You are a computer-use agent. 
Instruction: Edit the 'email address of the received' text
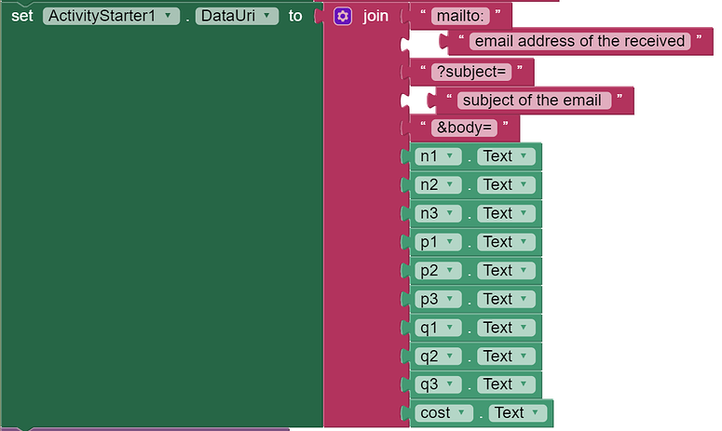[579, 41]
